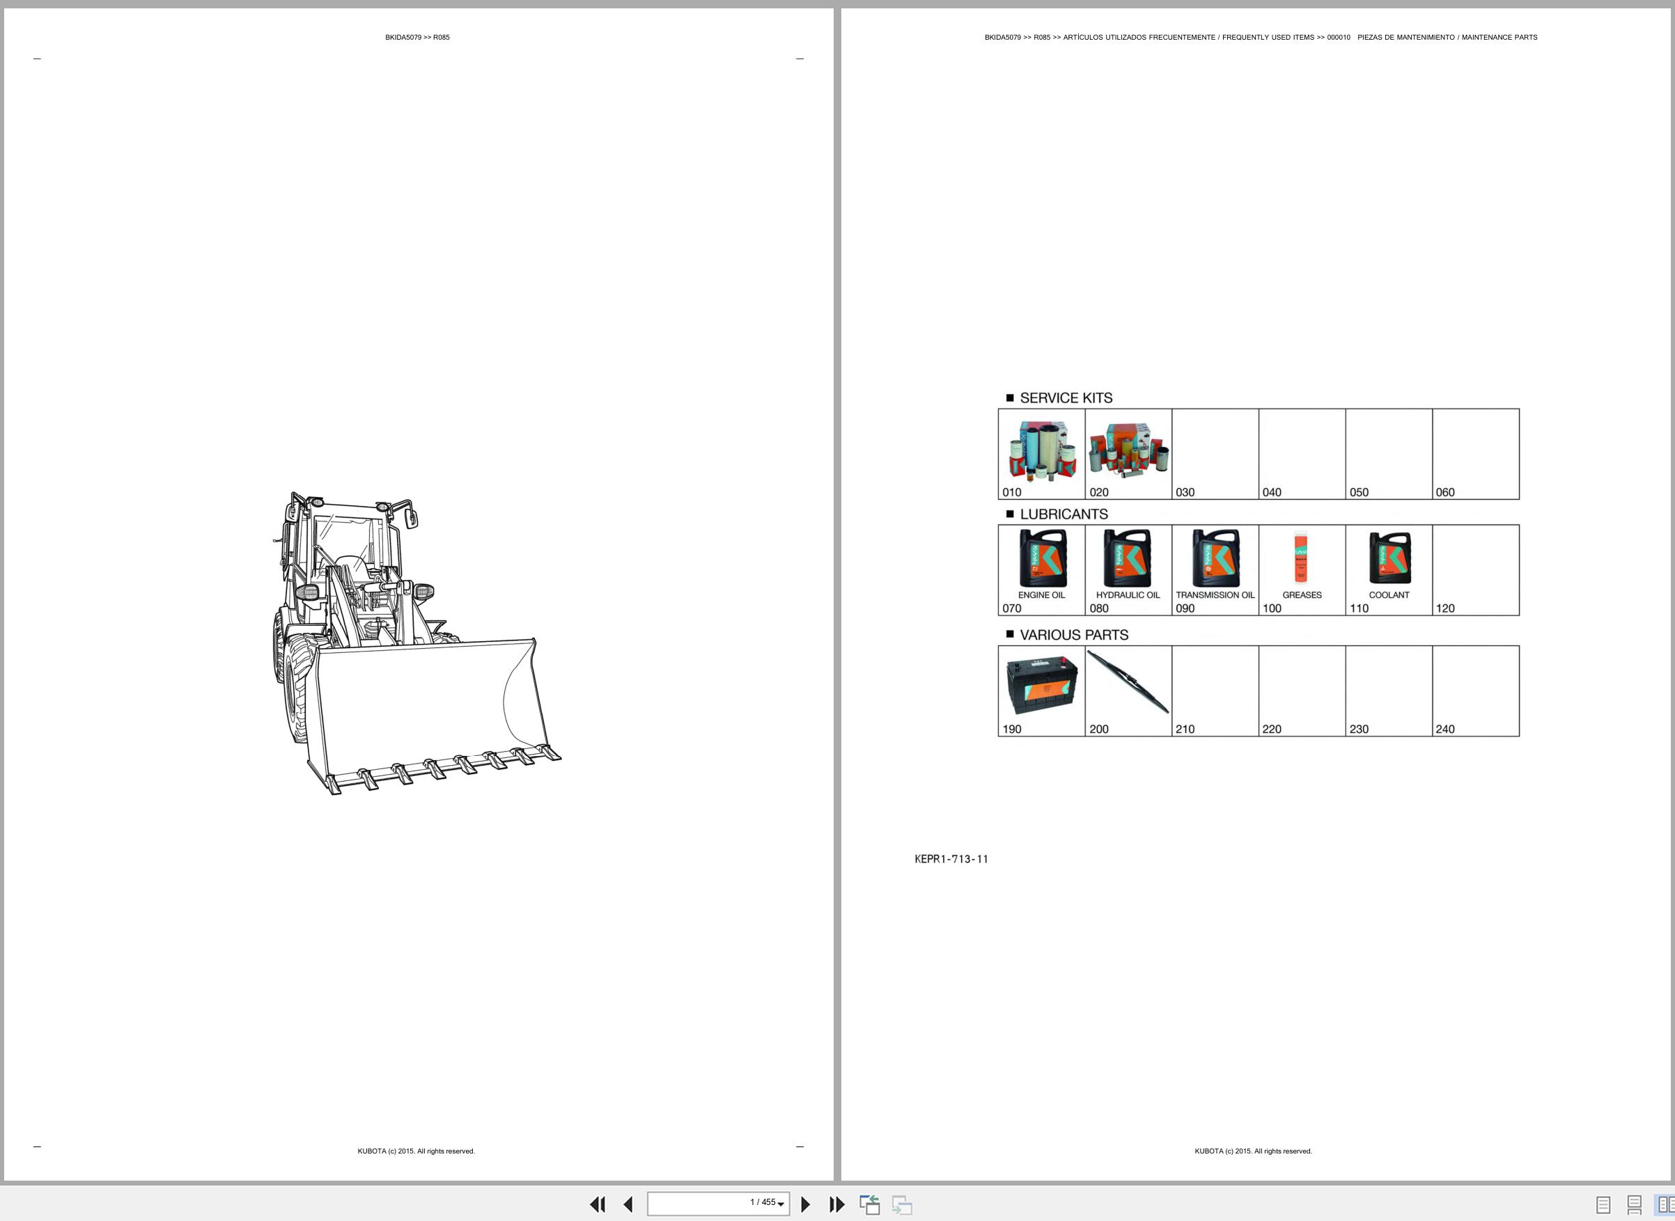
Task: Jump to the first page
Action: [598, 1205]
